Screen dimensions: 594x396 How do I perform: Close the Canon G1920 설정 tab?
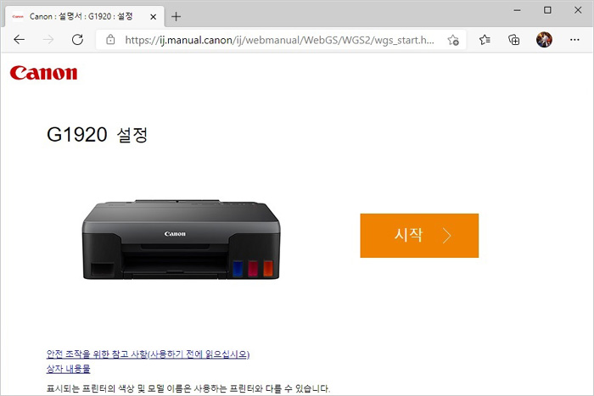pyautogui.click(x=153, y=17)
